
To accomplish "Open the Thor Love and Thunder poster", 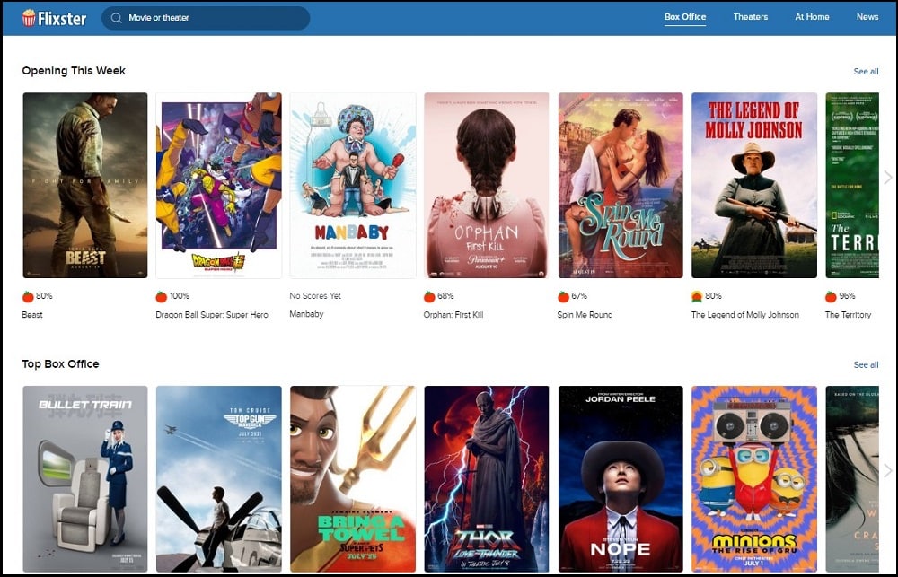I will (x=487, y=478).
